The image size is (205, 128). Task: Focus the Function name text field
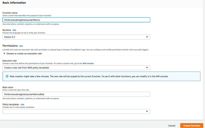76,20
